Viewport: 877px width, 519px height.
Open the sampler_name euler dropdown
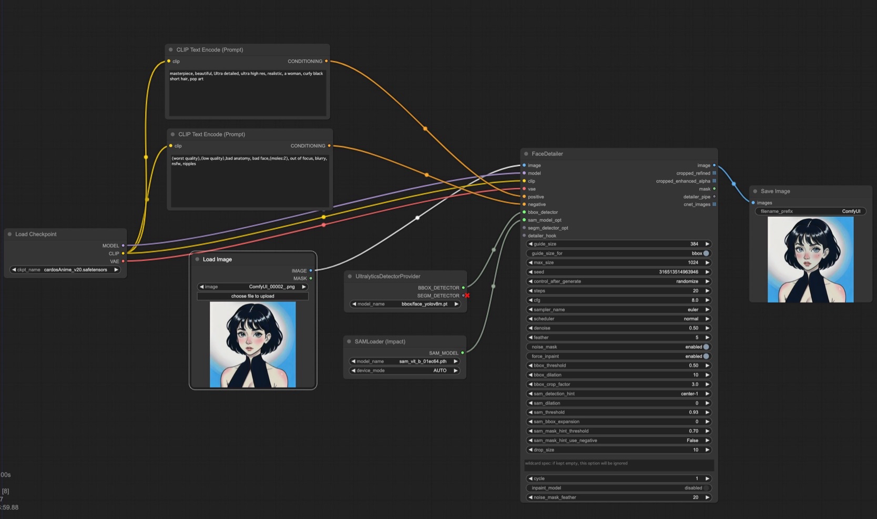[x=618, y=310]
